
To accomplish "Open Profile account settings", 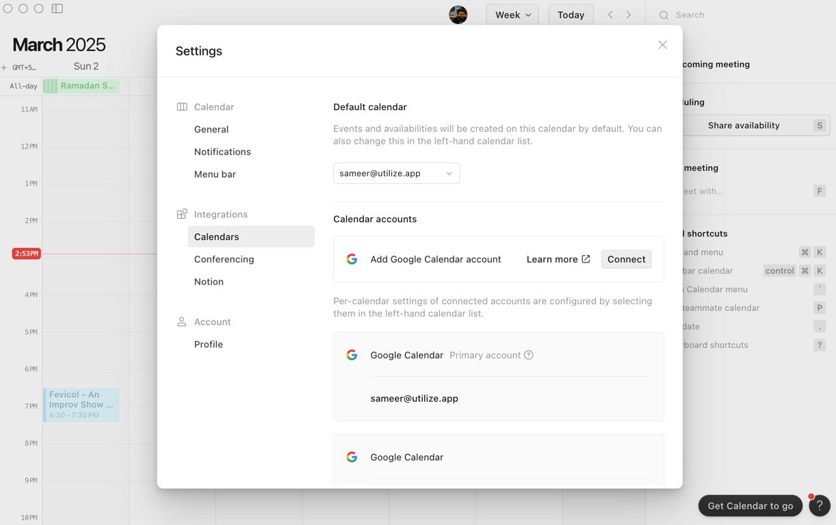I will tap(209, 345).
